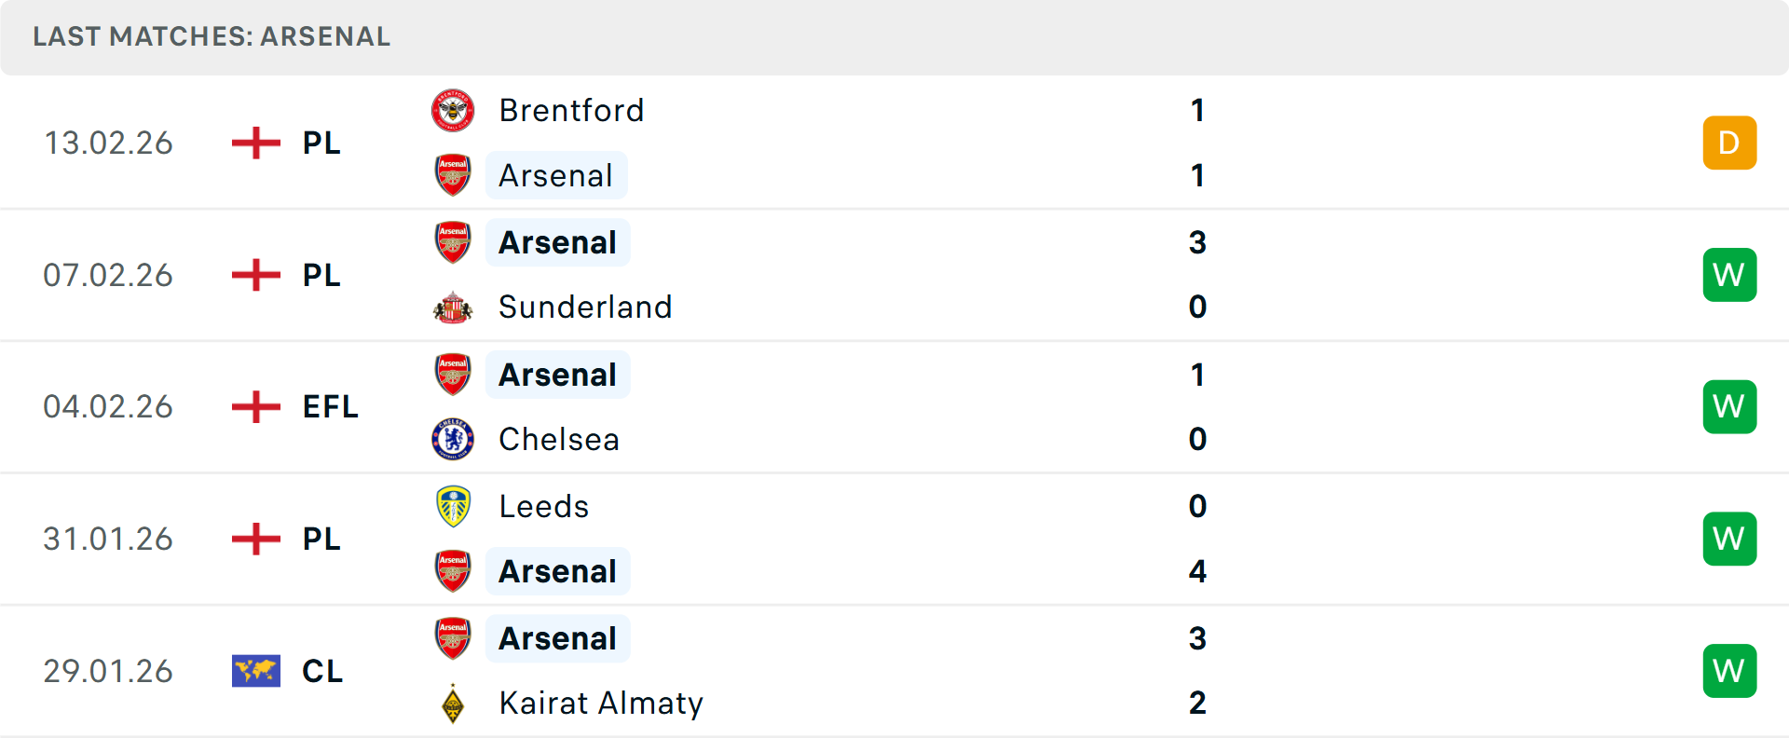Click the Arsenal crest next to Sunderland match
The image size is (1789, 738).
pyautogui.click(x=453, y=240)
